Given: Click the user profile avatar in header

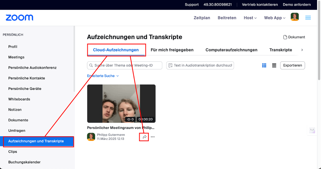Looking at the screenshot, I should [x=294, y=17].
